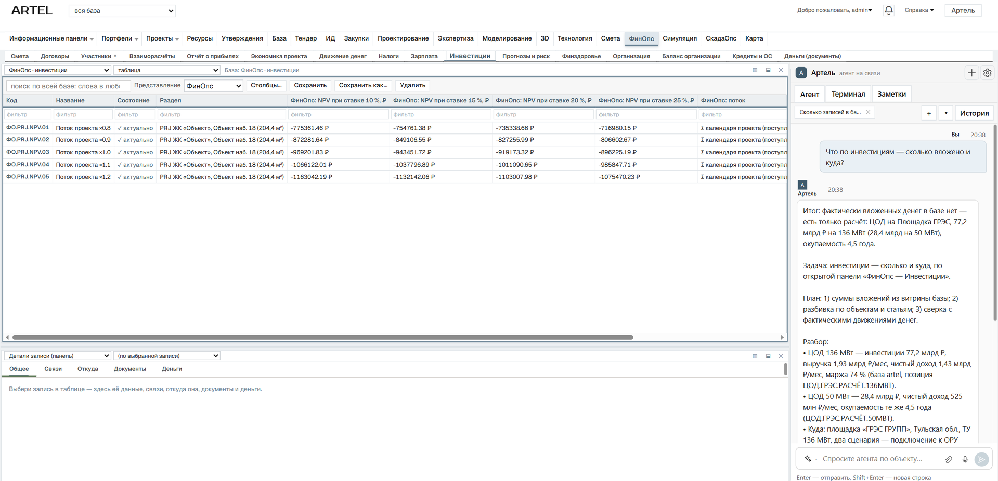Open agent settings gear
This screenshot has height=481, width=998.
(x=987, y=73)
